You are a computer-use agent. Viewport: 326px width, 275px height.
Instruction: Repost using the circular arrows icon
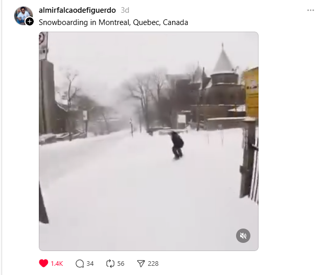pyautogui.click(x=110, y=264)
